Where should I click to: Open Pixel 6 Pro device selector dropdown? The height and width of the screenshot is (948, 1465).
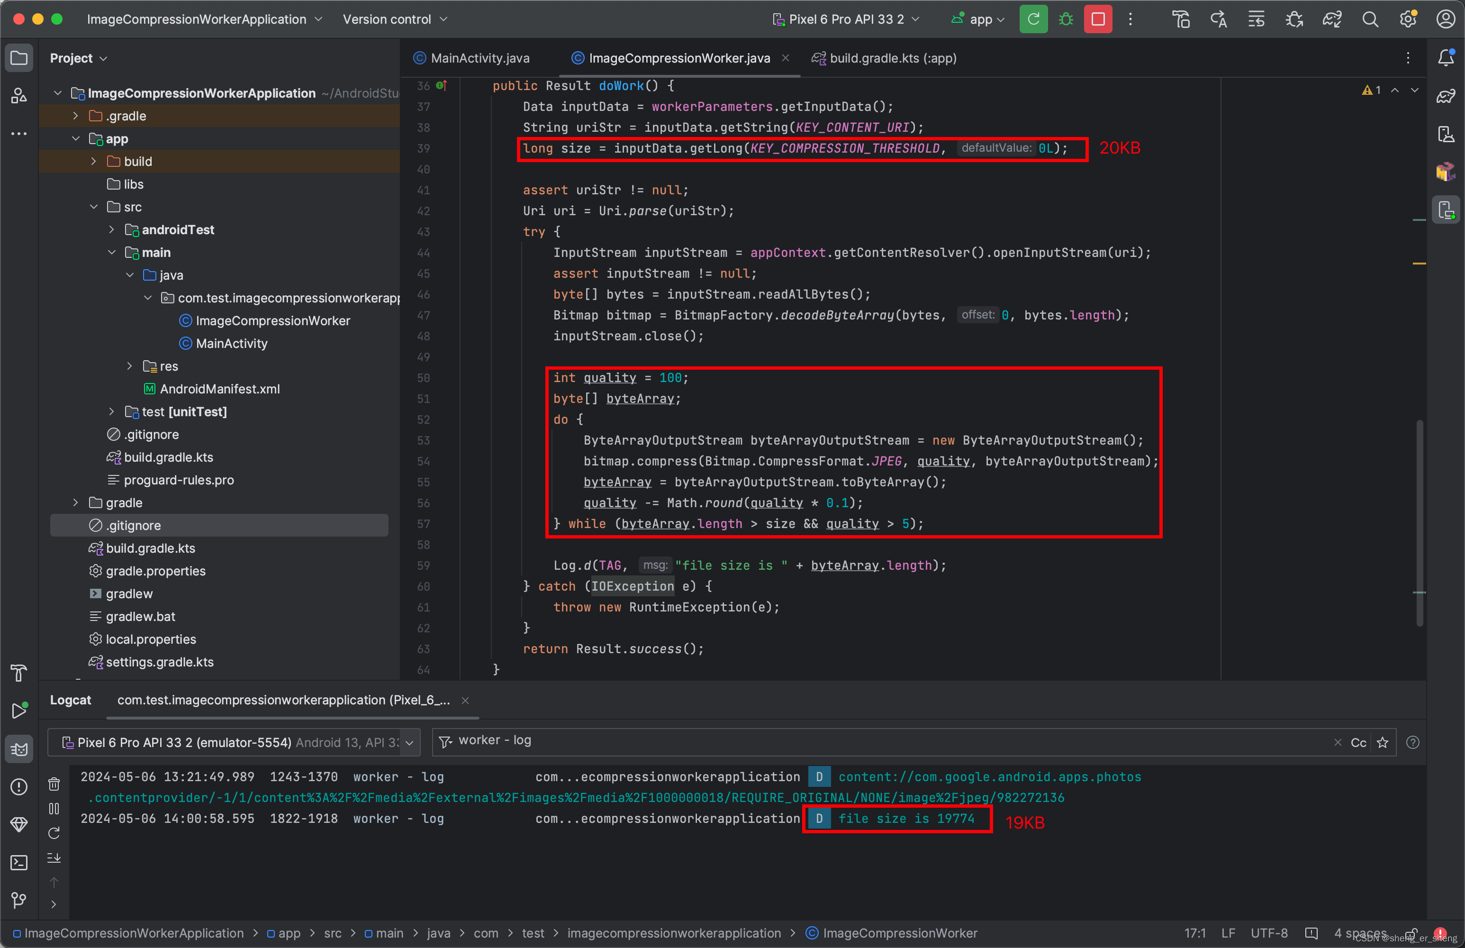click(x=846, y=19)
